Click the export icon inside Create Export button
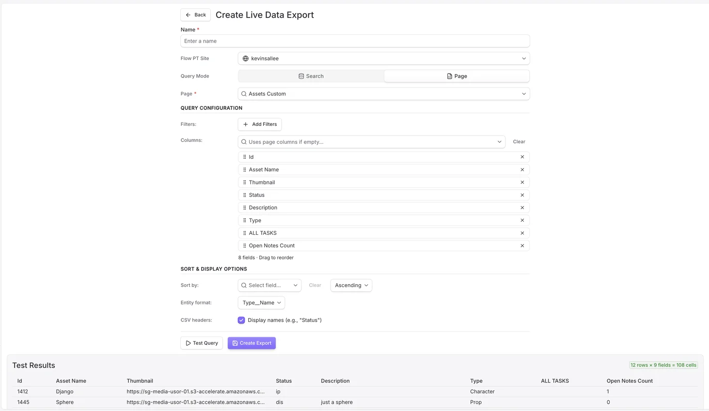709x411 pixels. point(235,343)
